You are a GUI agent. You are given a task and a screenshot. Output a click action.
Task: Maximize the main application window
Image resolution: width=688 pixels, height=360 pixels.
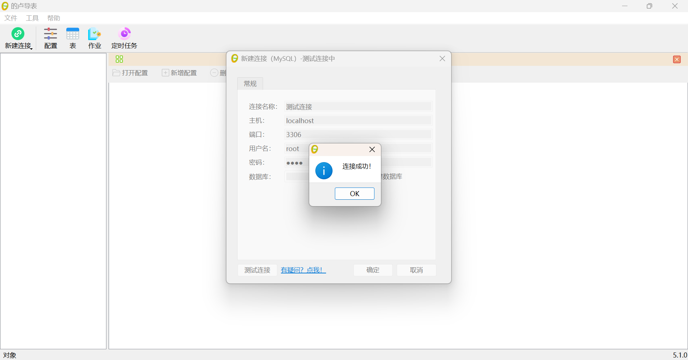click(649, 6)
